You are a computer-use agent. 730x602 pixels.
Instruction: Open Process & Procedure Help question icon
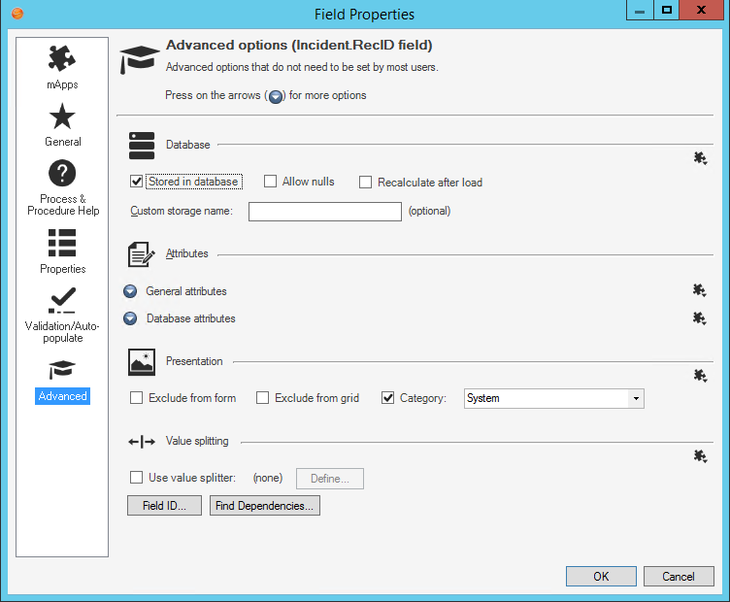tap(62, 173)
